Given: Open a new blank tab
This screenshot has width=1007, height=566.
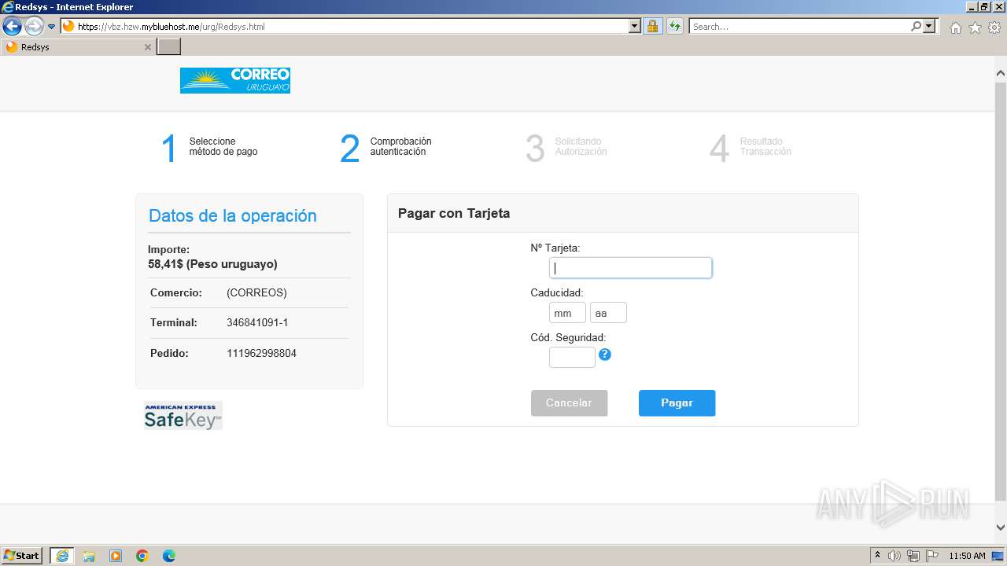Looking at the screenshot, I should (x=169, y=47).
